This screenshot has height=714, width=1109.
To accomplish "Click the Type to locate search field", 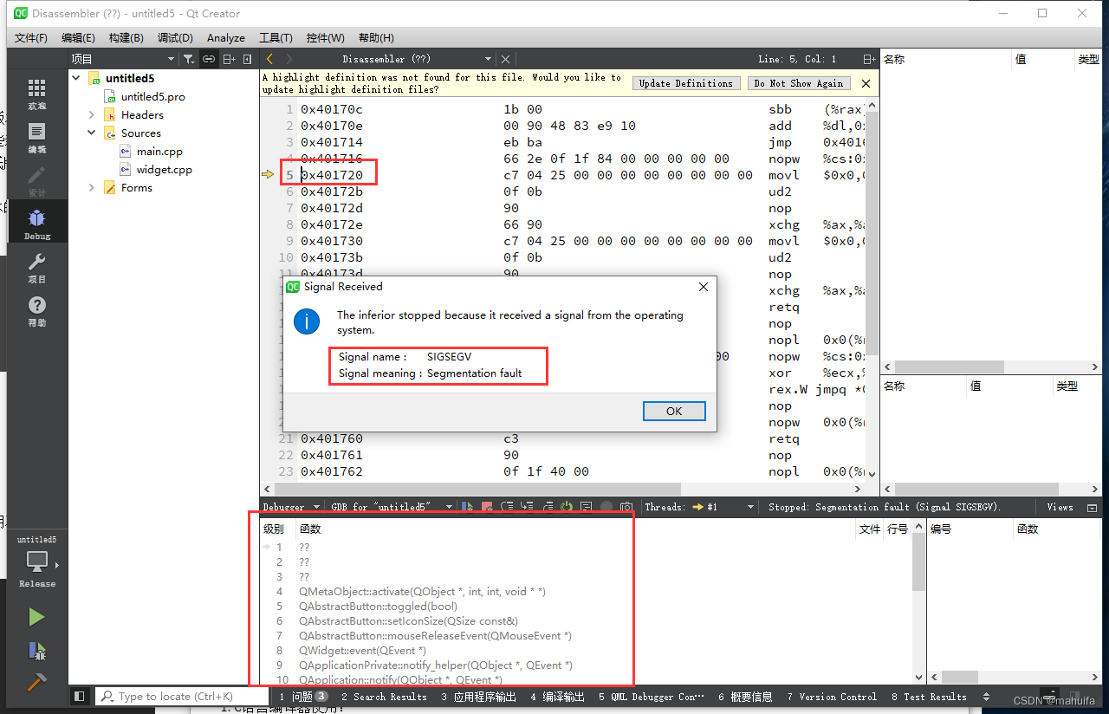I will pyautogui.click(x=181, y=696).
